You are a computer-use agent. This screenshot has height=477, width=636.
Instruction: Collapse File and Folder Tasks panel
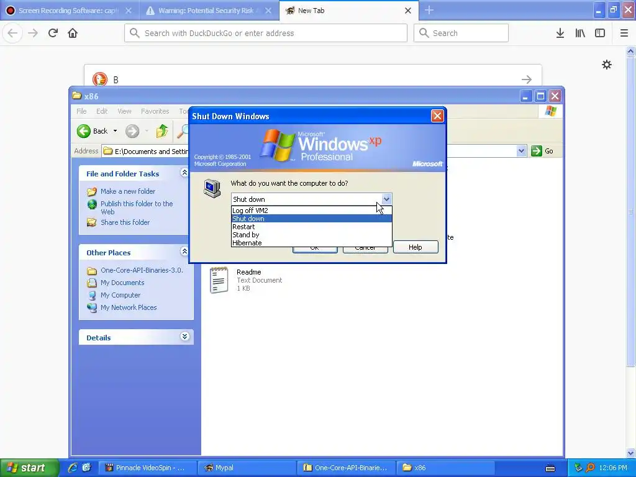[x=184, y=173]
